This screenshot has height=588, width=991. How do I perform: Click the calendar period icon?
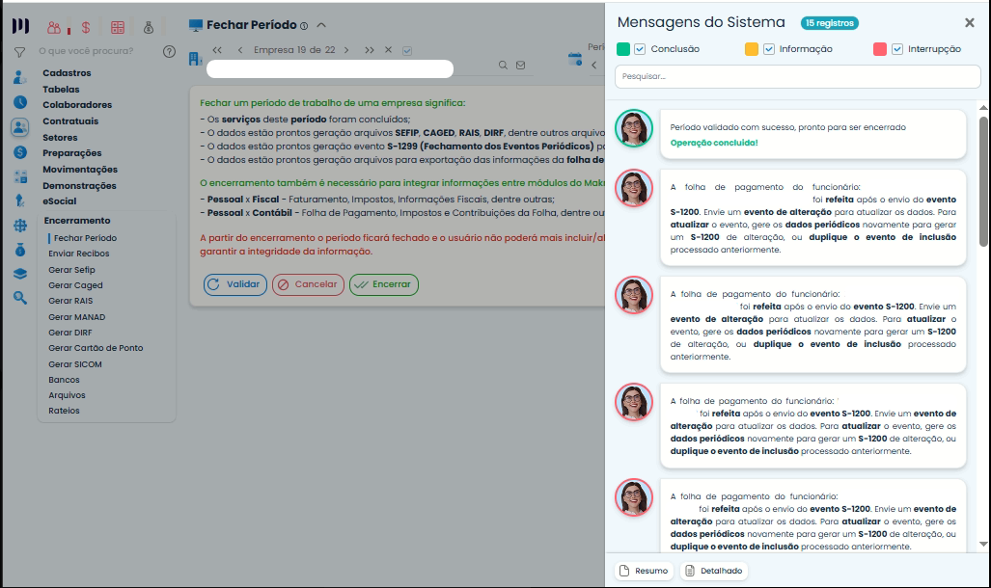tap(574, 60)
